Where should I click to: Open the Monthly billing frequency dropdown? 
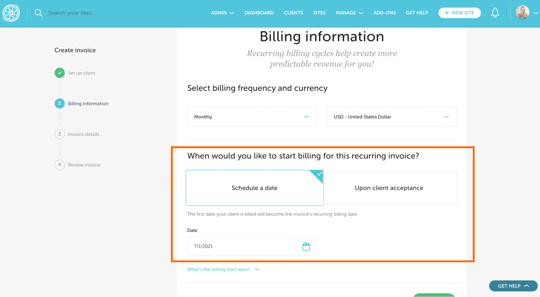(x=251, y=117)
